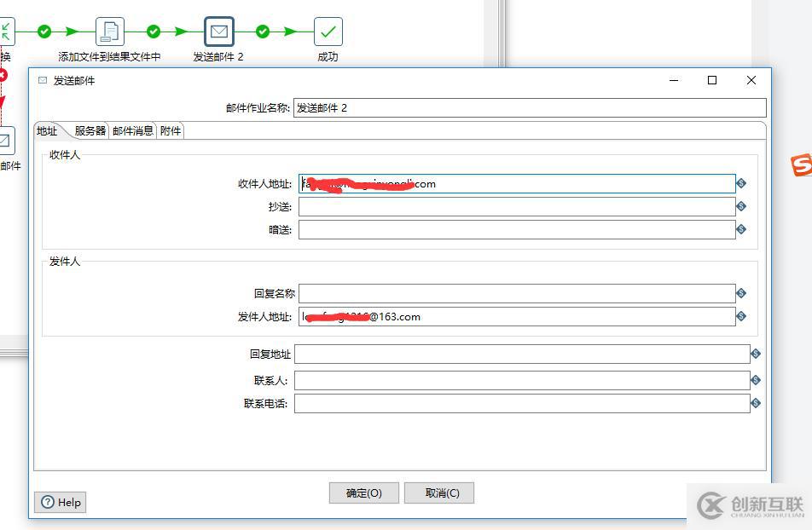Open Help from the dialog footer
The width and height of the screenshot is (812, 530).
click(59, 502)
